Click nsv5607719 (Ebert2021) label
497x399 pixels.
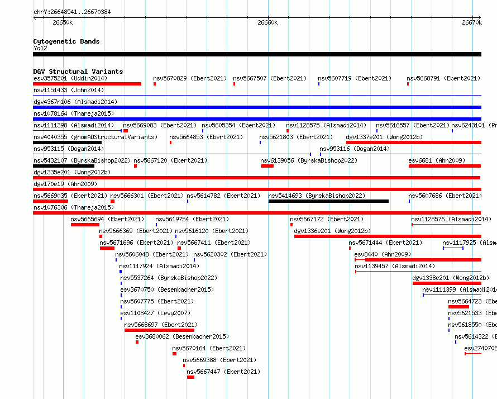355,78
